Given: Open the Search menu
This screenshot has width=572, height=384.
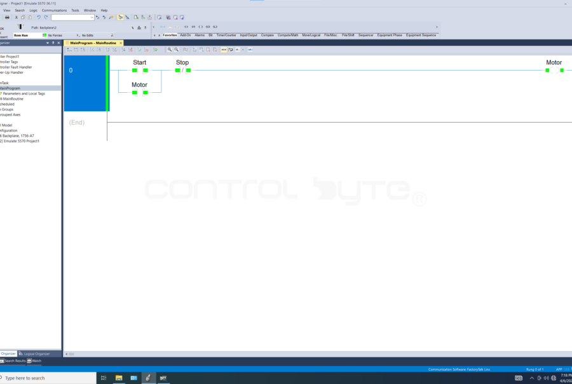Looking at the screenshot, I should click(x=20, y=10).
